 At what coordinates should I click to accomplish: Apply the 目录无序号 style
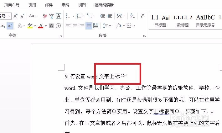pos(205,21)
